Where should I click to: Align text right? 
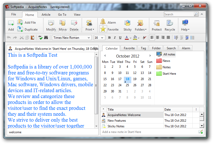(163, 37)
